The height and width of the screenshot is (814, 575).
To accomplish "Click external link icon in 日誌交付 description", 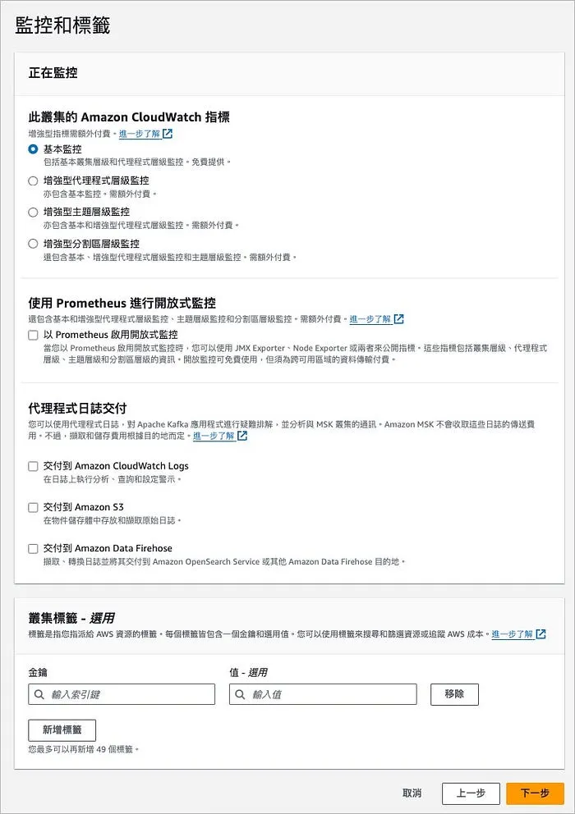I will pos(242,436).
